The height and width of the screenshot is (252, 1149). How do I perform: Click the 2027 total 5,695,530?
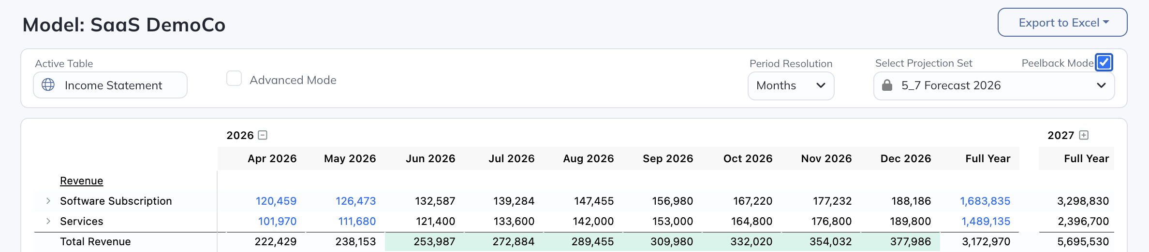(x=1083, y=241)
